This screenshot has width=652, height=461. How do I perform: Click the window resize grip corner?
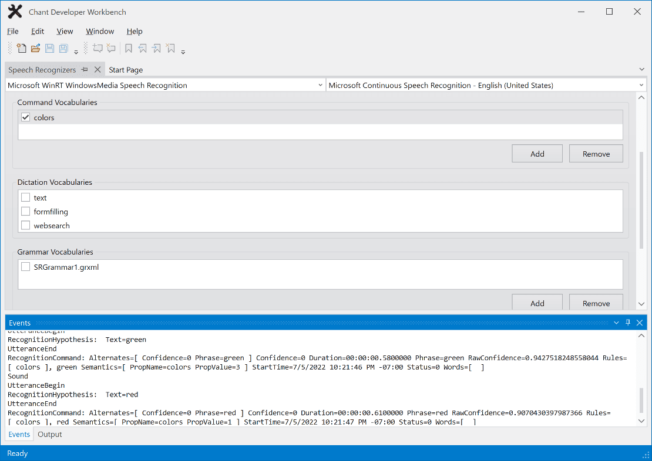(647, 456)
